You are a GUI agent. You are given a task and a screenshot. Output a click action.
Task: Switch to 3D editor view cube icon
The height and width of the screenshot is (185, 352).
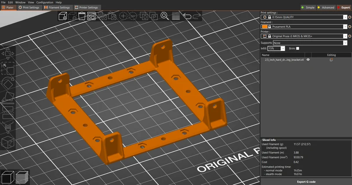click(7, 177)
